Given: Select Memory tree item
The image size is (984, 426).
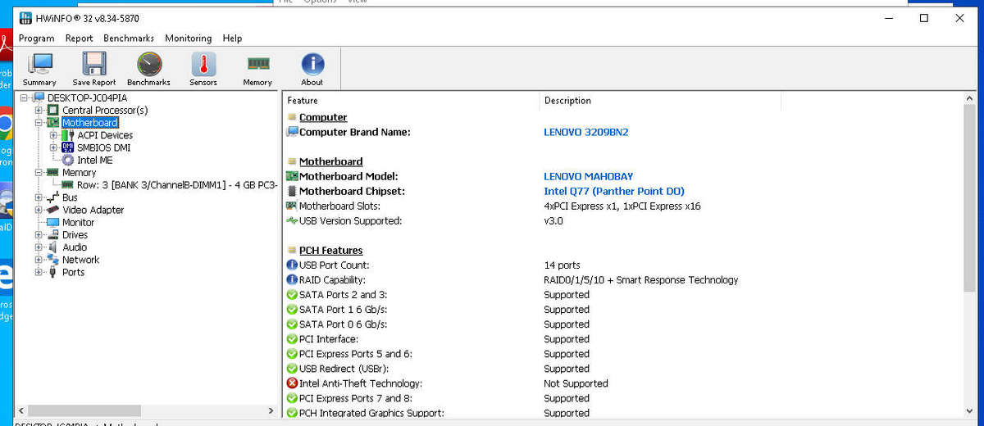Looking at the screenshot, I should [79, 172].
